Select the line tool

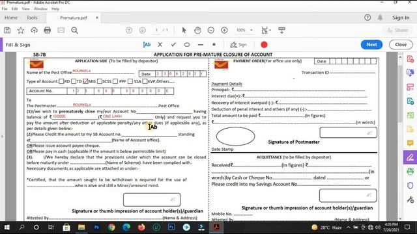pos(201,45)
